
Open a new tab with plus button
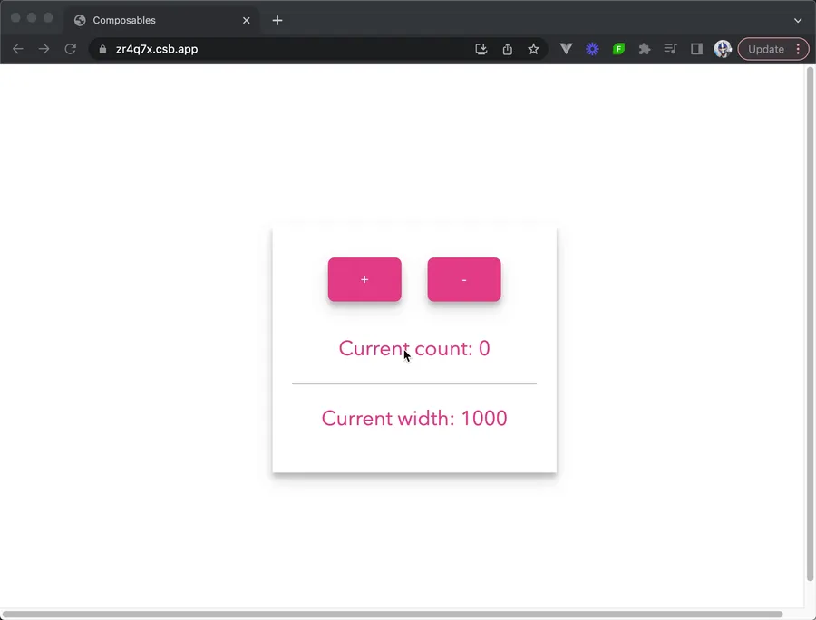coord(277,20)
